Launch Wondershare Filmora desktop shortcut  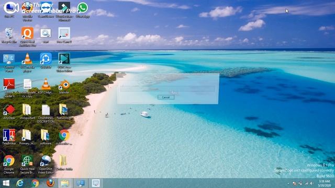tap(64, 8)
